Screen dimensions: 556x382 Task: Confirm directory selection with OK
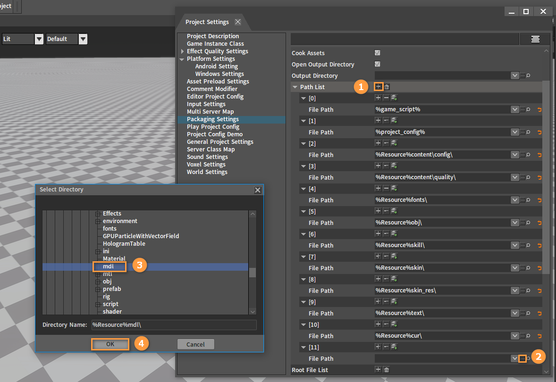click(x=110, y=344)
